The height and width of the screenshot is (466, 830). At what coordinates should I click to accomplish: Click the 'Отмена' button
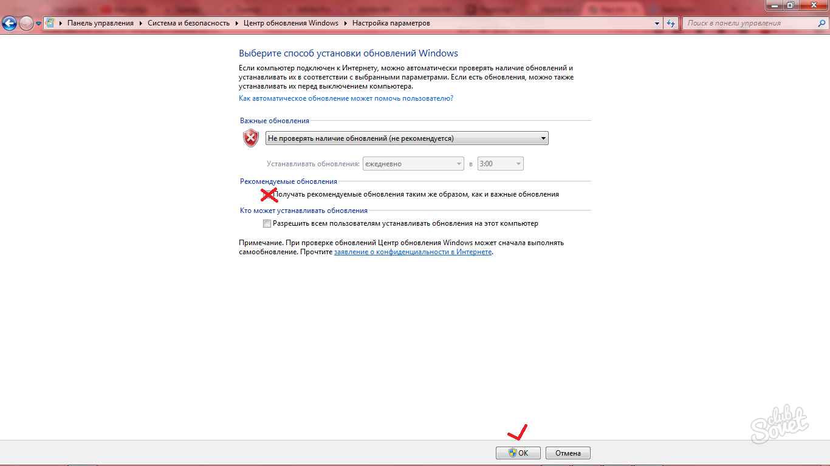point(568,453)
